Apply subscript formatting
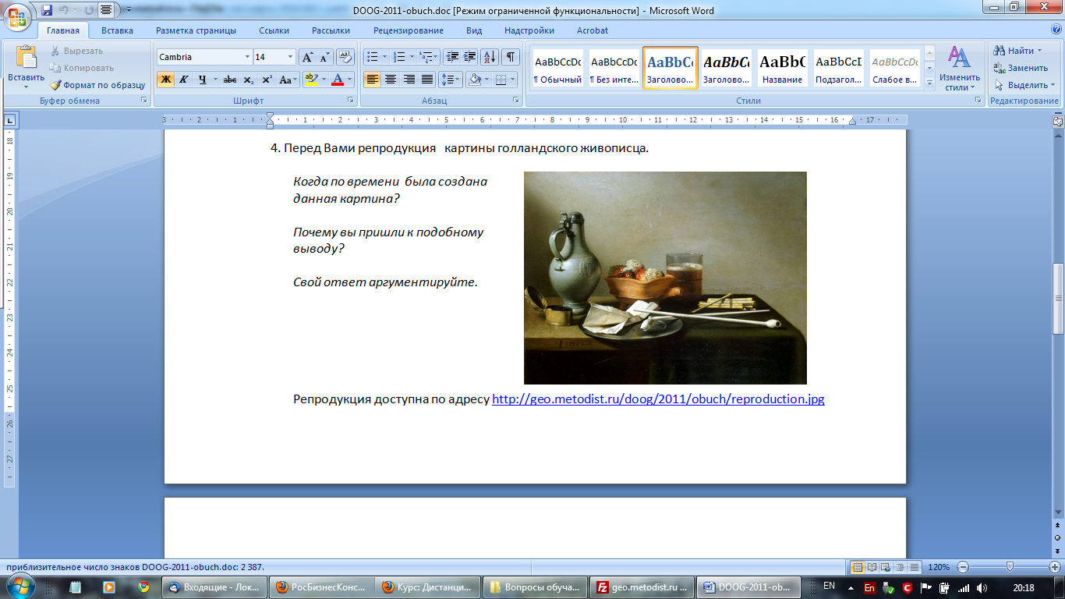 (248, 80)
